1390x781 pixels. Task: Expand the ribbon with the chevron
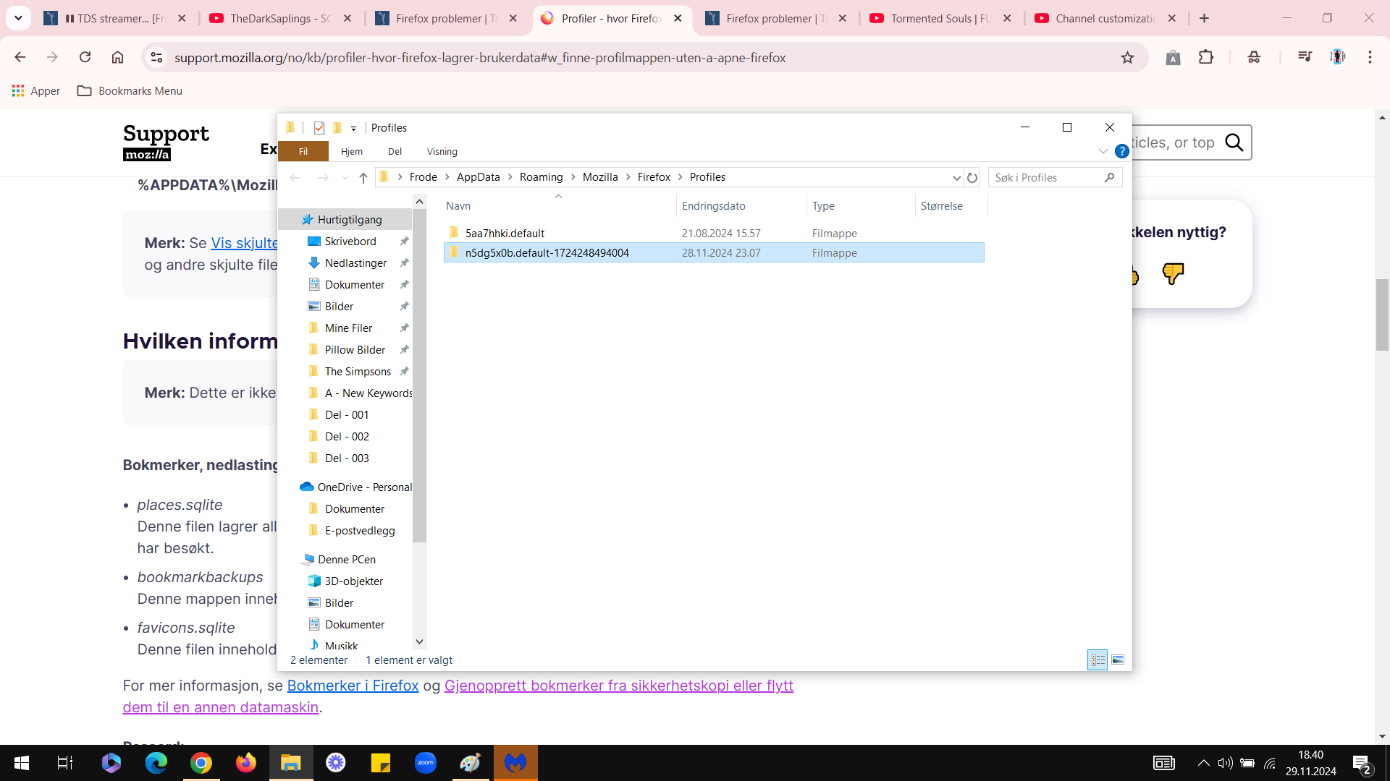point(1103,151)
